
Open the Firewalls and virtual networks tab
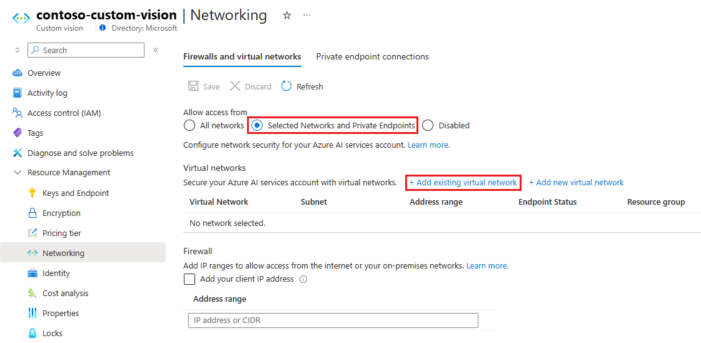[242, 56]
